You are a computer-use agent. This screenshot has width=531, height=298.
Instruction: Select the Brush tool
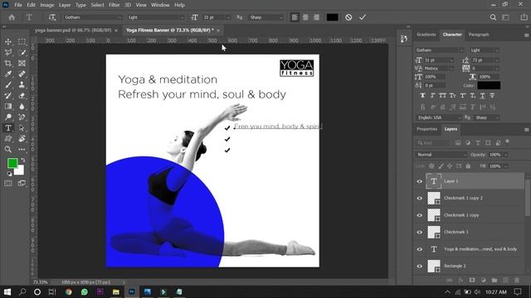[x=8, y=84]
